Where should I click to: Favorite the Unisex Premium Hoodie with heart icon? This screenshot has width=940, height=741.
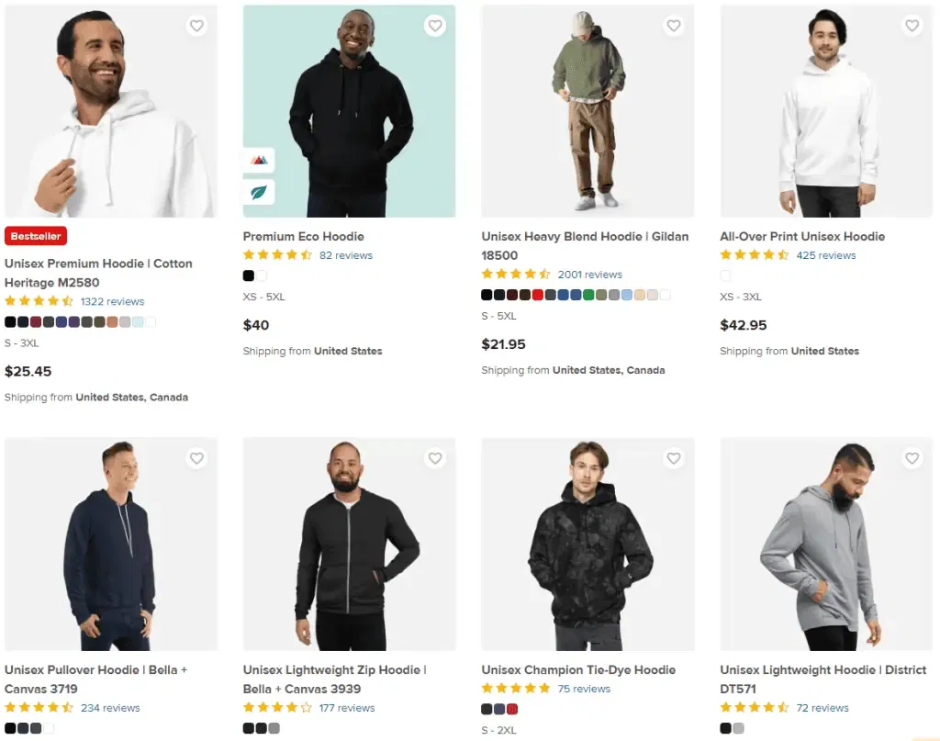[x=196, y=27]
